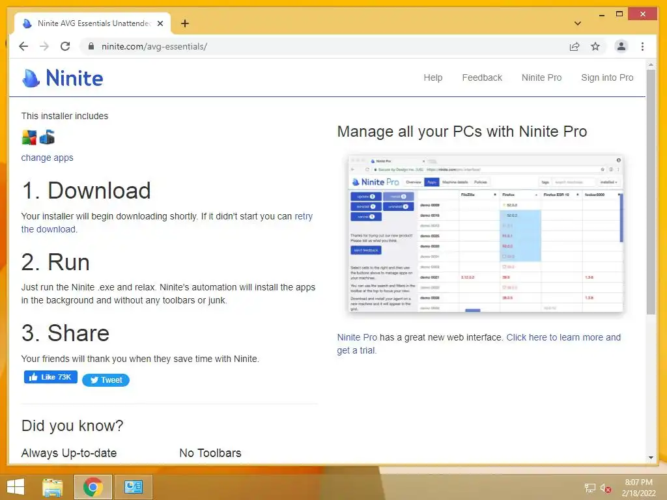Click the 'Did you know?' heading
The image size is (667, 500).
click(72, 426)
